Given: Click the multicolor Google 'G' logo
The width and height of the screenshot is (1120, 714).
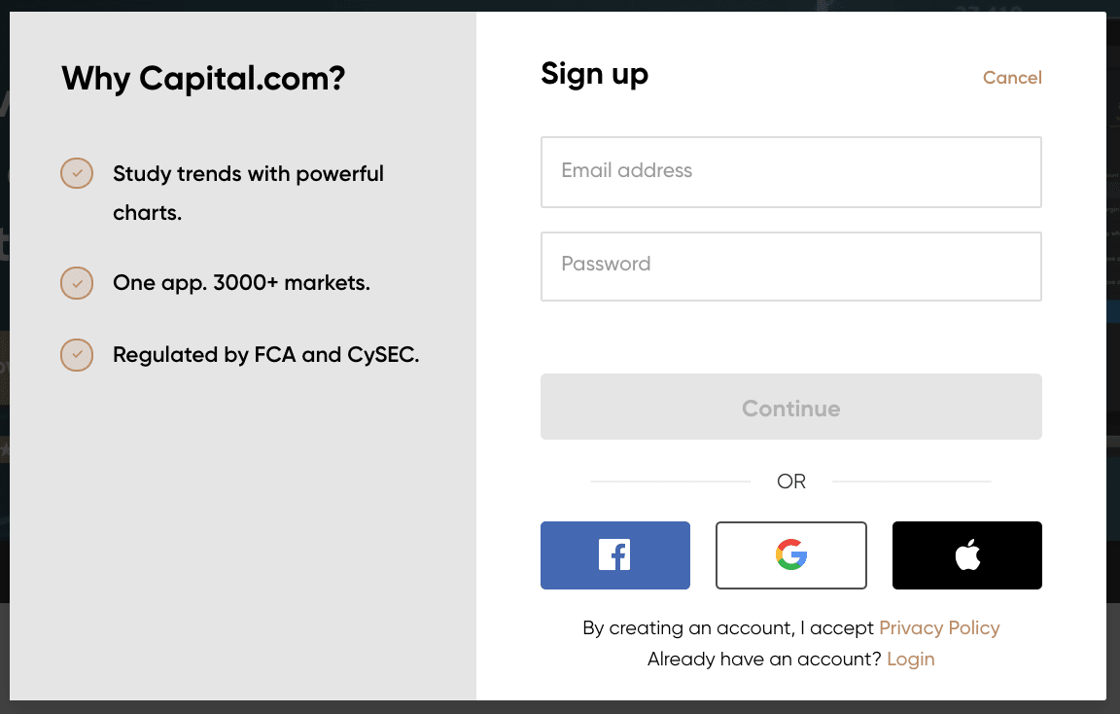Looking at the screenshot, I should pos(790,554).
